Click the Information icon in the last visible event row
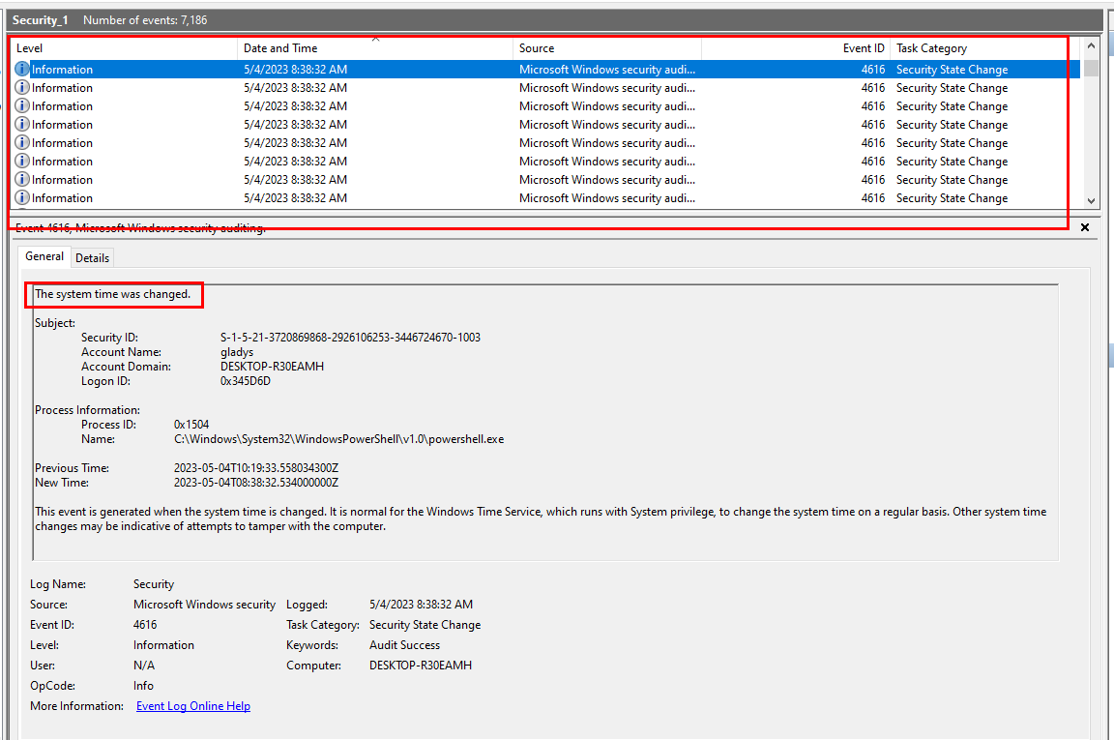Viewport: 1114px width, 740px height. point(22,198)
